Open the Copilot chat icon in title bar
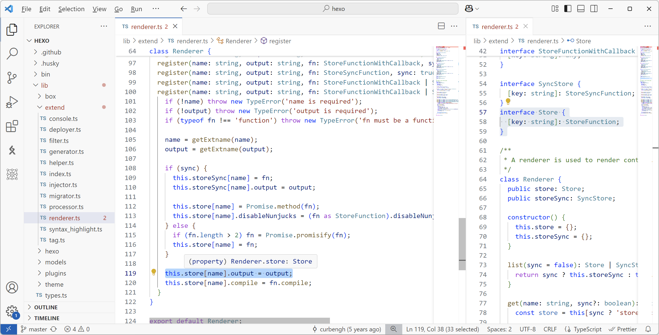The height and width of the screenshot is (335, 659). tap(469, 9)
